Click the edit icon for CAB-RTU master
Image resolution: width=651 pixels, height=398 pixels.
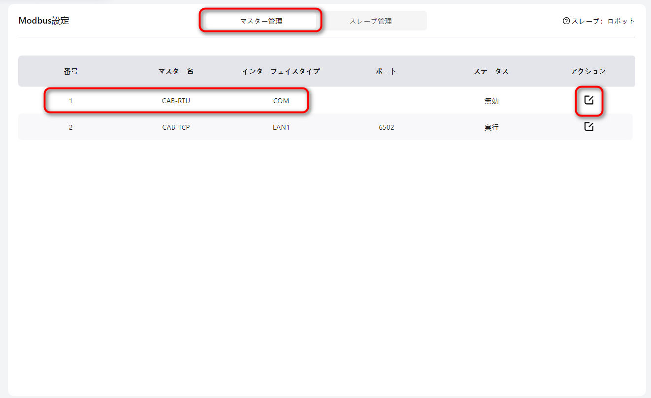click(588, 100)
